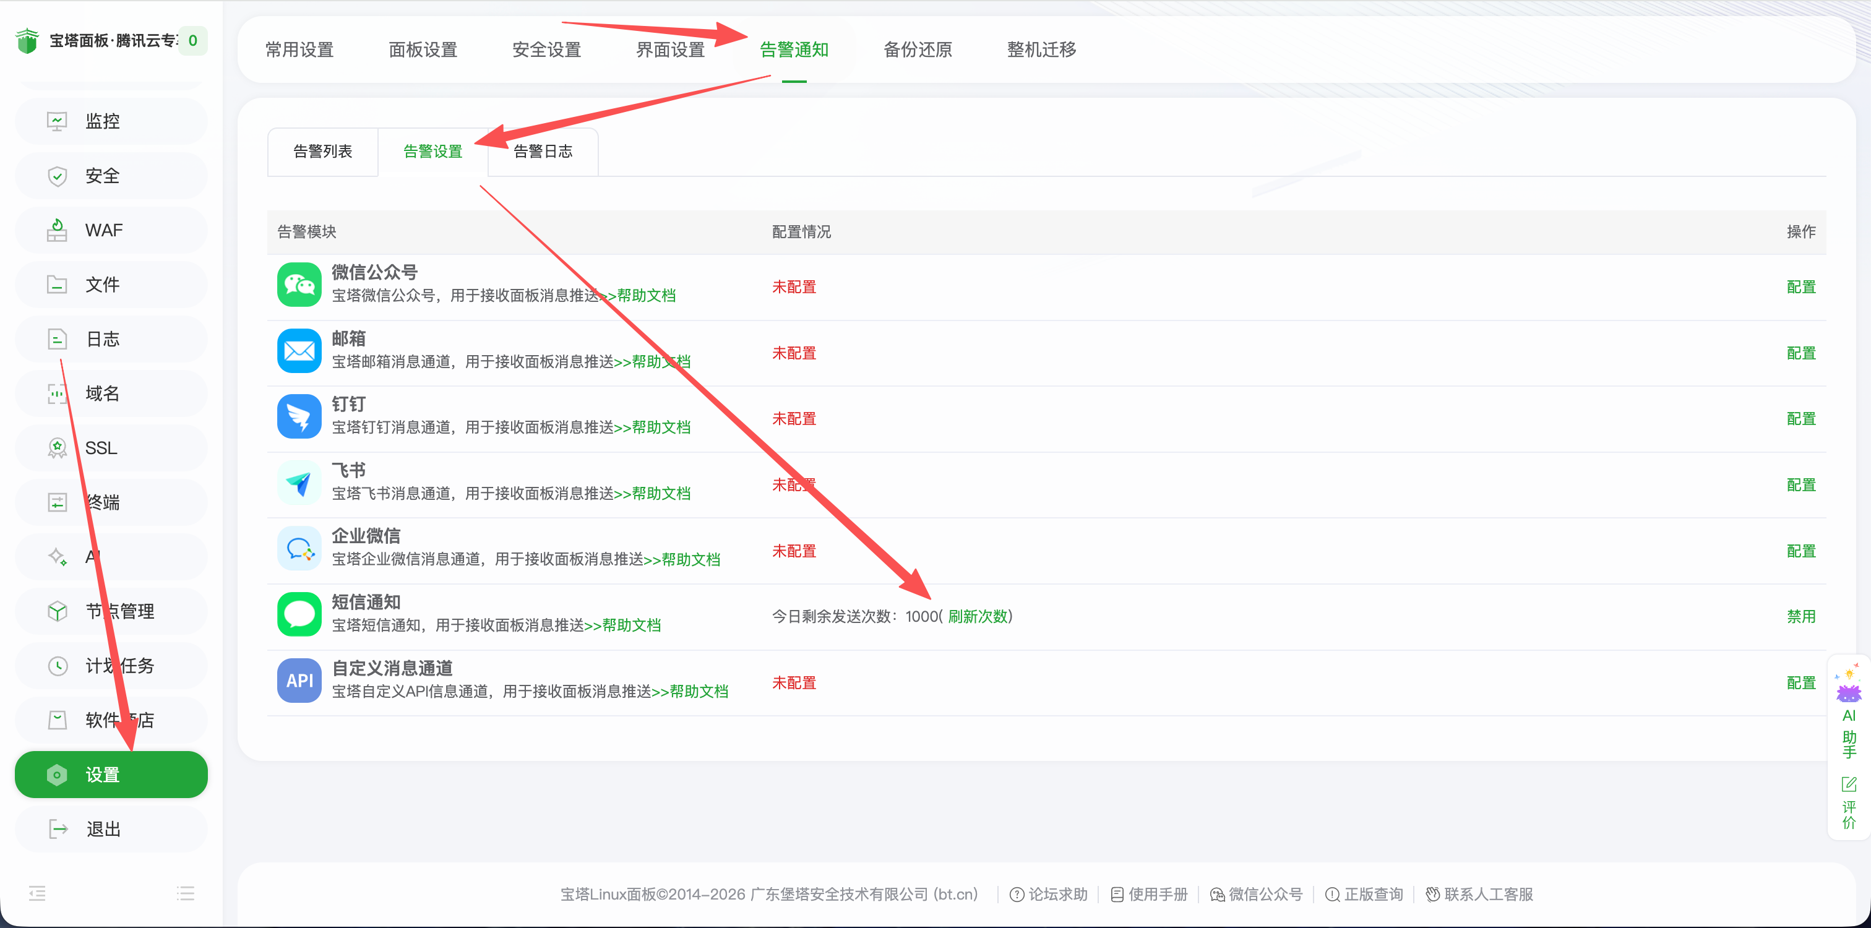Switch to the 备份还原 tab

coord(918,49)
